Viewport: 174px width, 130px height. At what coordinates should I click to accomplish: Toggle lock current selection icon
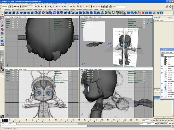pyautogui.click(x=71, y=6)
